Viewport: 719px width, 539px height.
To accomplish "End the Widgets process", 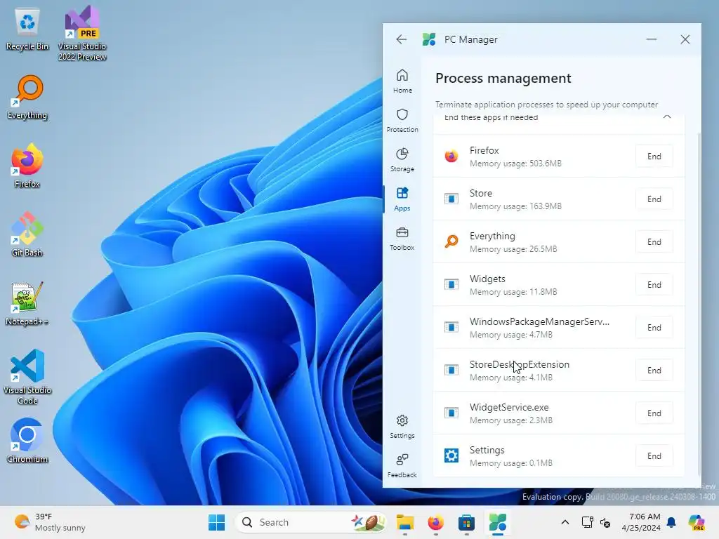I will tap(654, 285).
